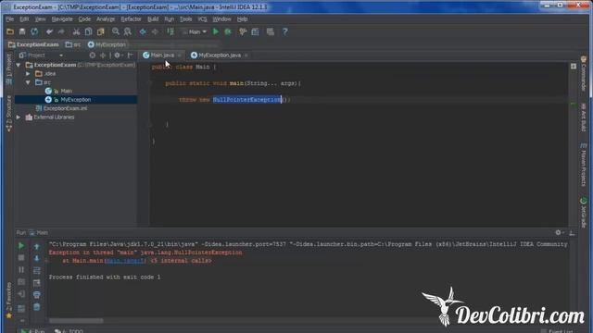Screen dimensions: 593x333
Task: Clear all Run console output
Action: 37,307
